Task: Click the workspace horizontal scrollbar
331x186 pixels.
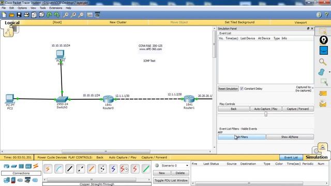Action: 106,151
